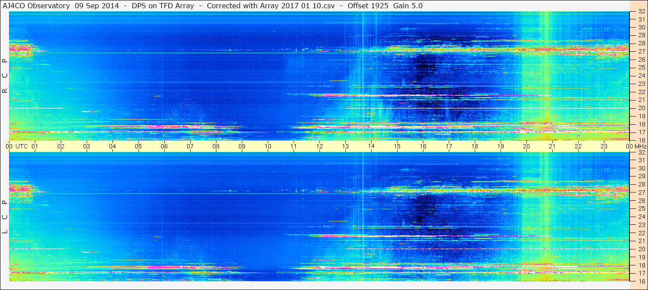Select the 20 hour mark on time axis
648x290 pixels.
[x=526, y=146]
